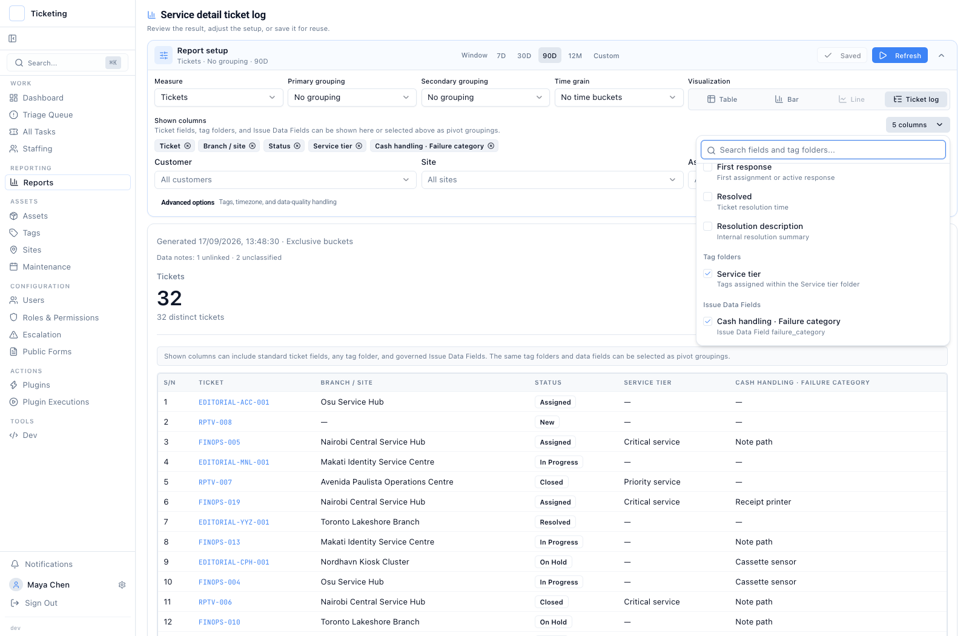969x636 pixels.
Task: Open the Time grain dropdown
Action: 619,98
